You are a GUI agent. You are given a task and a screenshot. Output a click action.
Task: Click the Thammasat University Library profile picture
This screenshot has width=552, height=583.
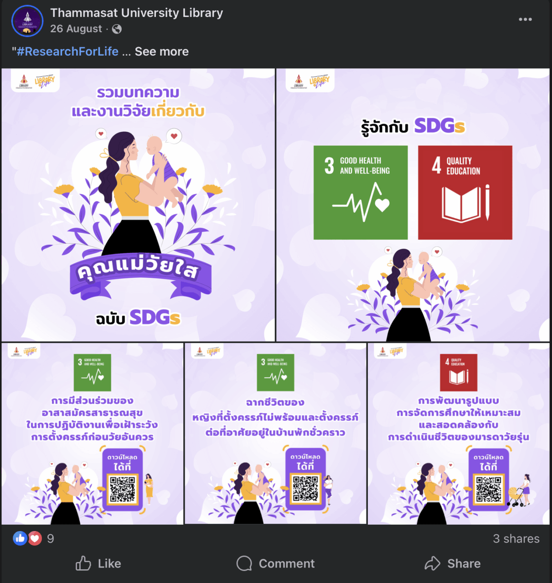27,21
